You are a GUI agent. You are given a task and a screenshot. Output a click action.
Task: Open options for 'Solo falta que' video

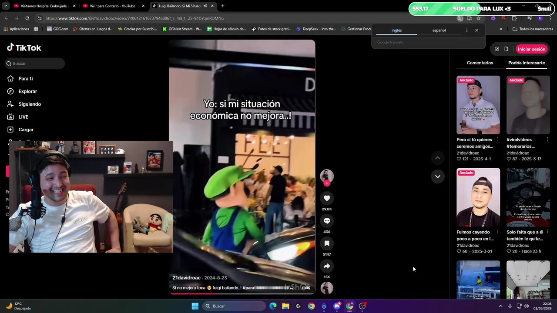pyautogui.click(x=547, y=232)
